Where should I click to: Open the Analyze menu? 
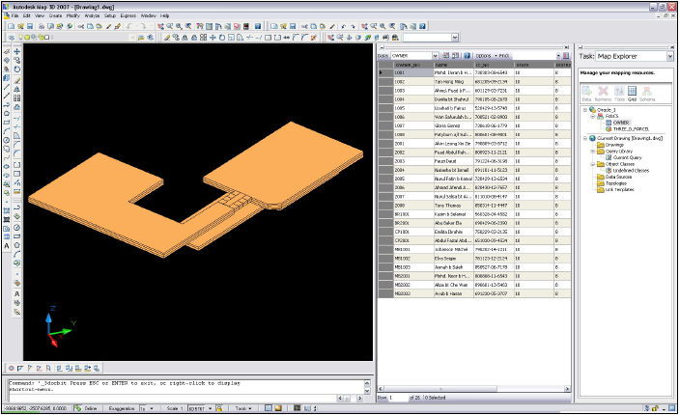coord(92,15)
